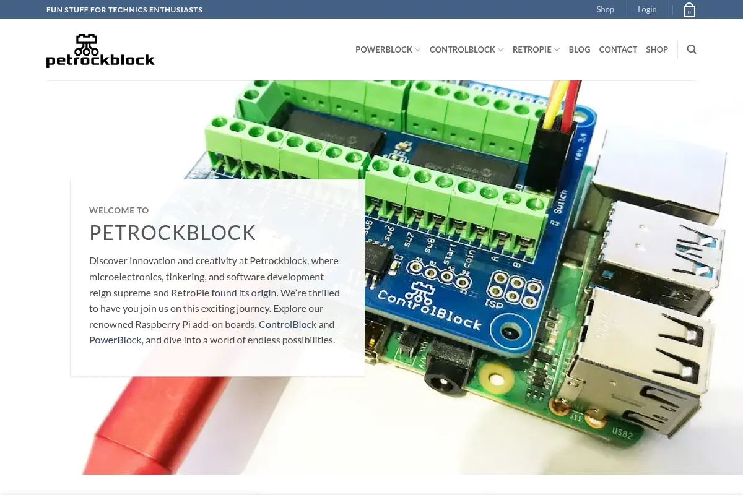The width and height of the screenshot is (743, 495).
Task: Expand the CONTROLBLOCK menu chevron
Action: click(500, 50)
